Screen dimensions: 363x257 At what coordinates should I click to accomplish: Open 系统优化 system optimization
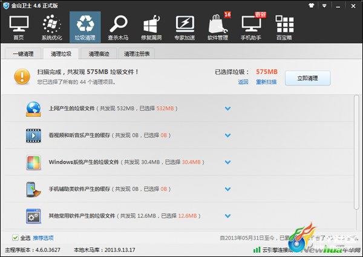point(52,27)
